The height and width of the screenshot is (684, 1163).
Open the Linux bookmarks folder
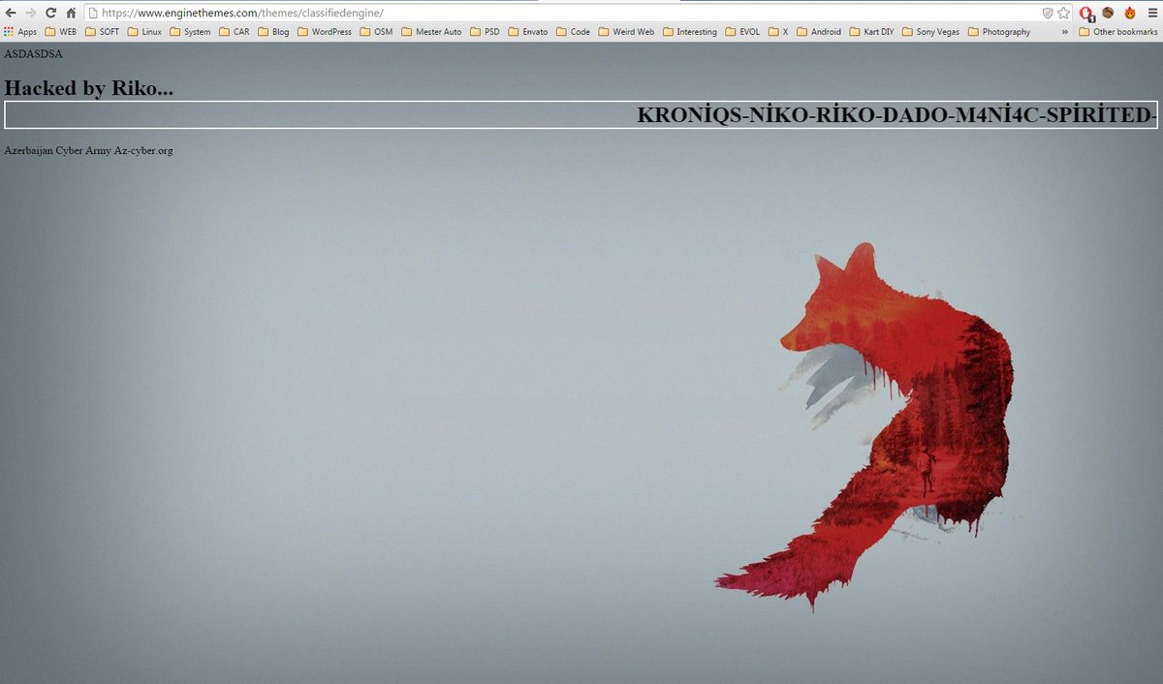pos(144,32)
